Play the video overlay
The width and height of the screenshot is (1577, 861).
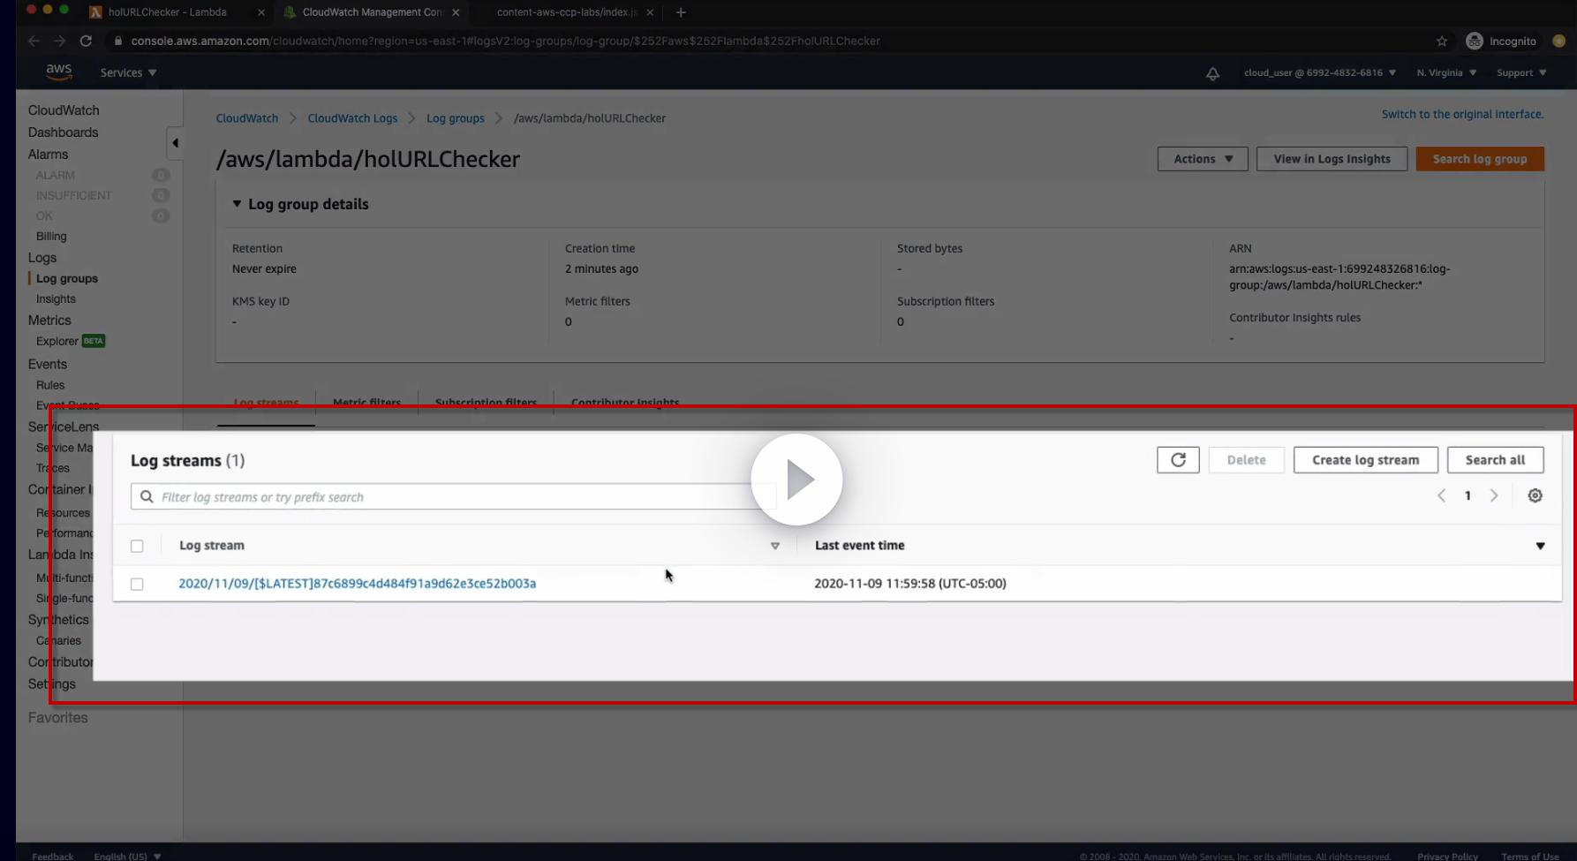(x=797, y=480)
